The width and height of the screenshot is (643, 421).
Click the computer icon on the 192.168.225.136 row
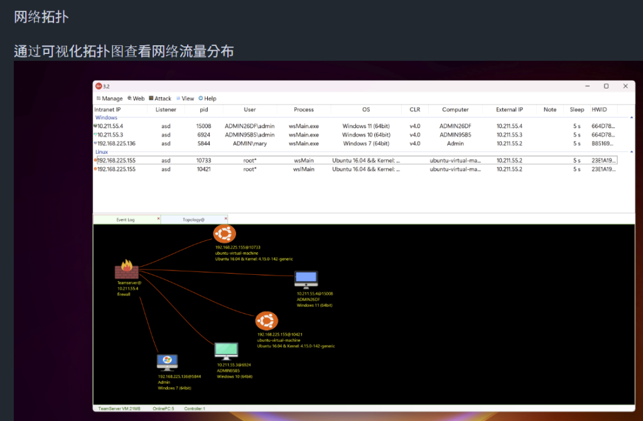(x=95, y=143)
